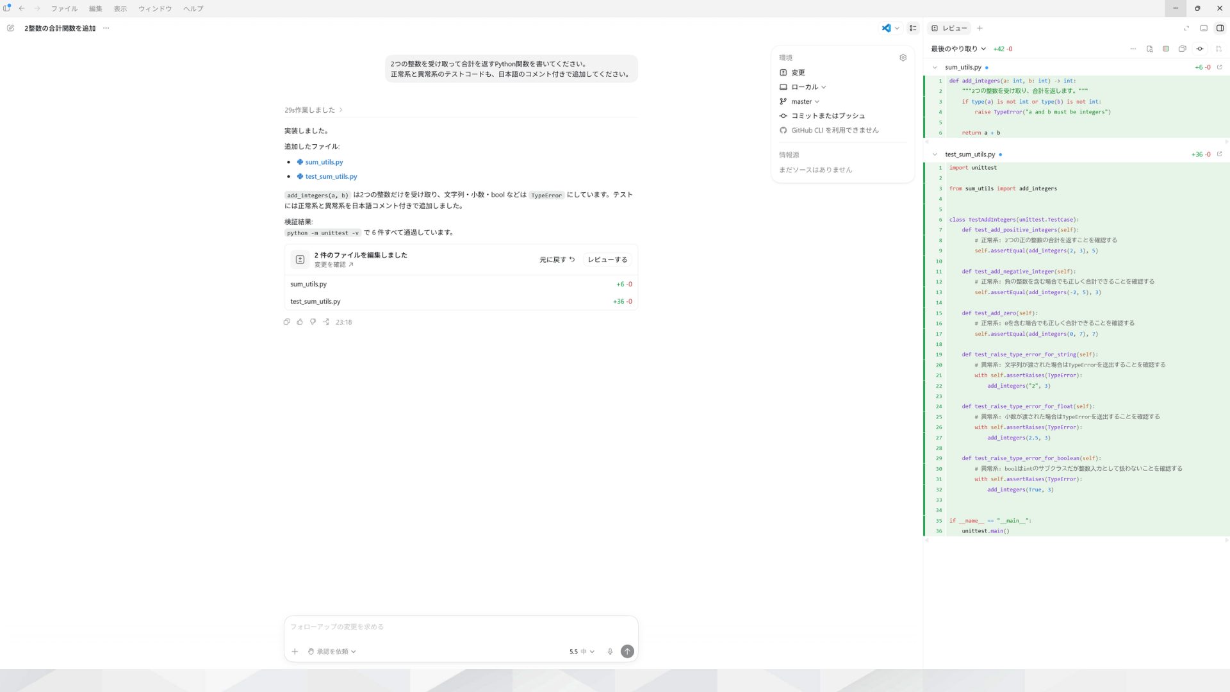The image size is (1230, 692).
Task: Open the new chat compose icon
Action: click(x=10, y=28)
